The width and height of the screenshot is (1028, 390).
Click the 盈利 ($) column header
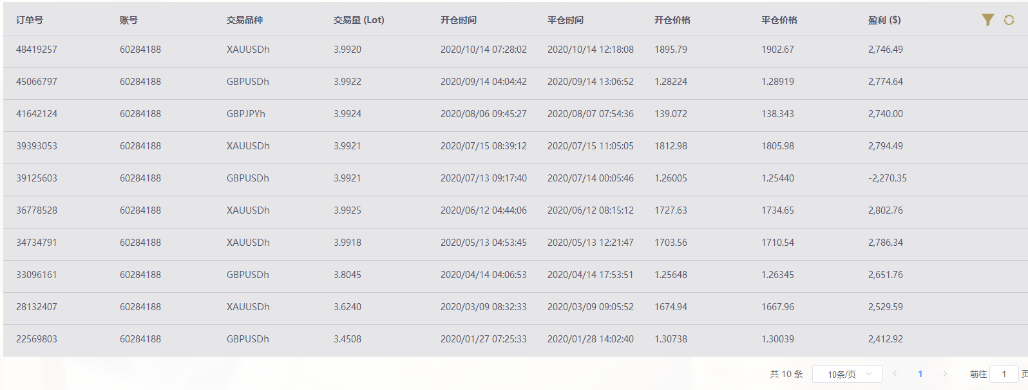click(x=884, y=20)
